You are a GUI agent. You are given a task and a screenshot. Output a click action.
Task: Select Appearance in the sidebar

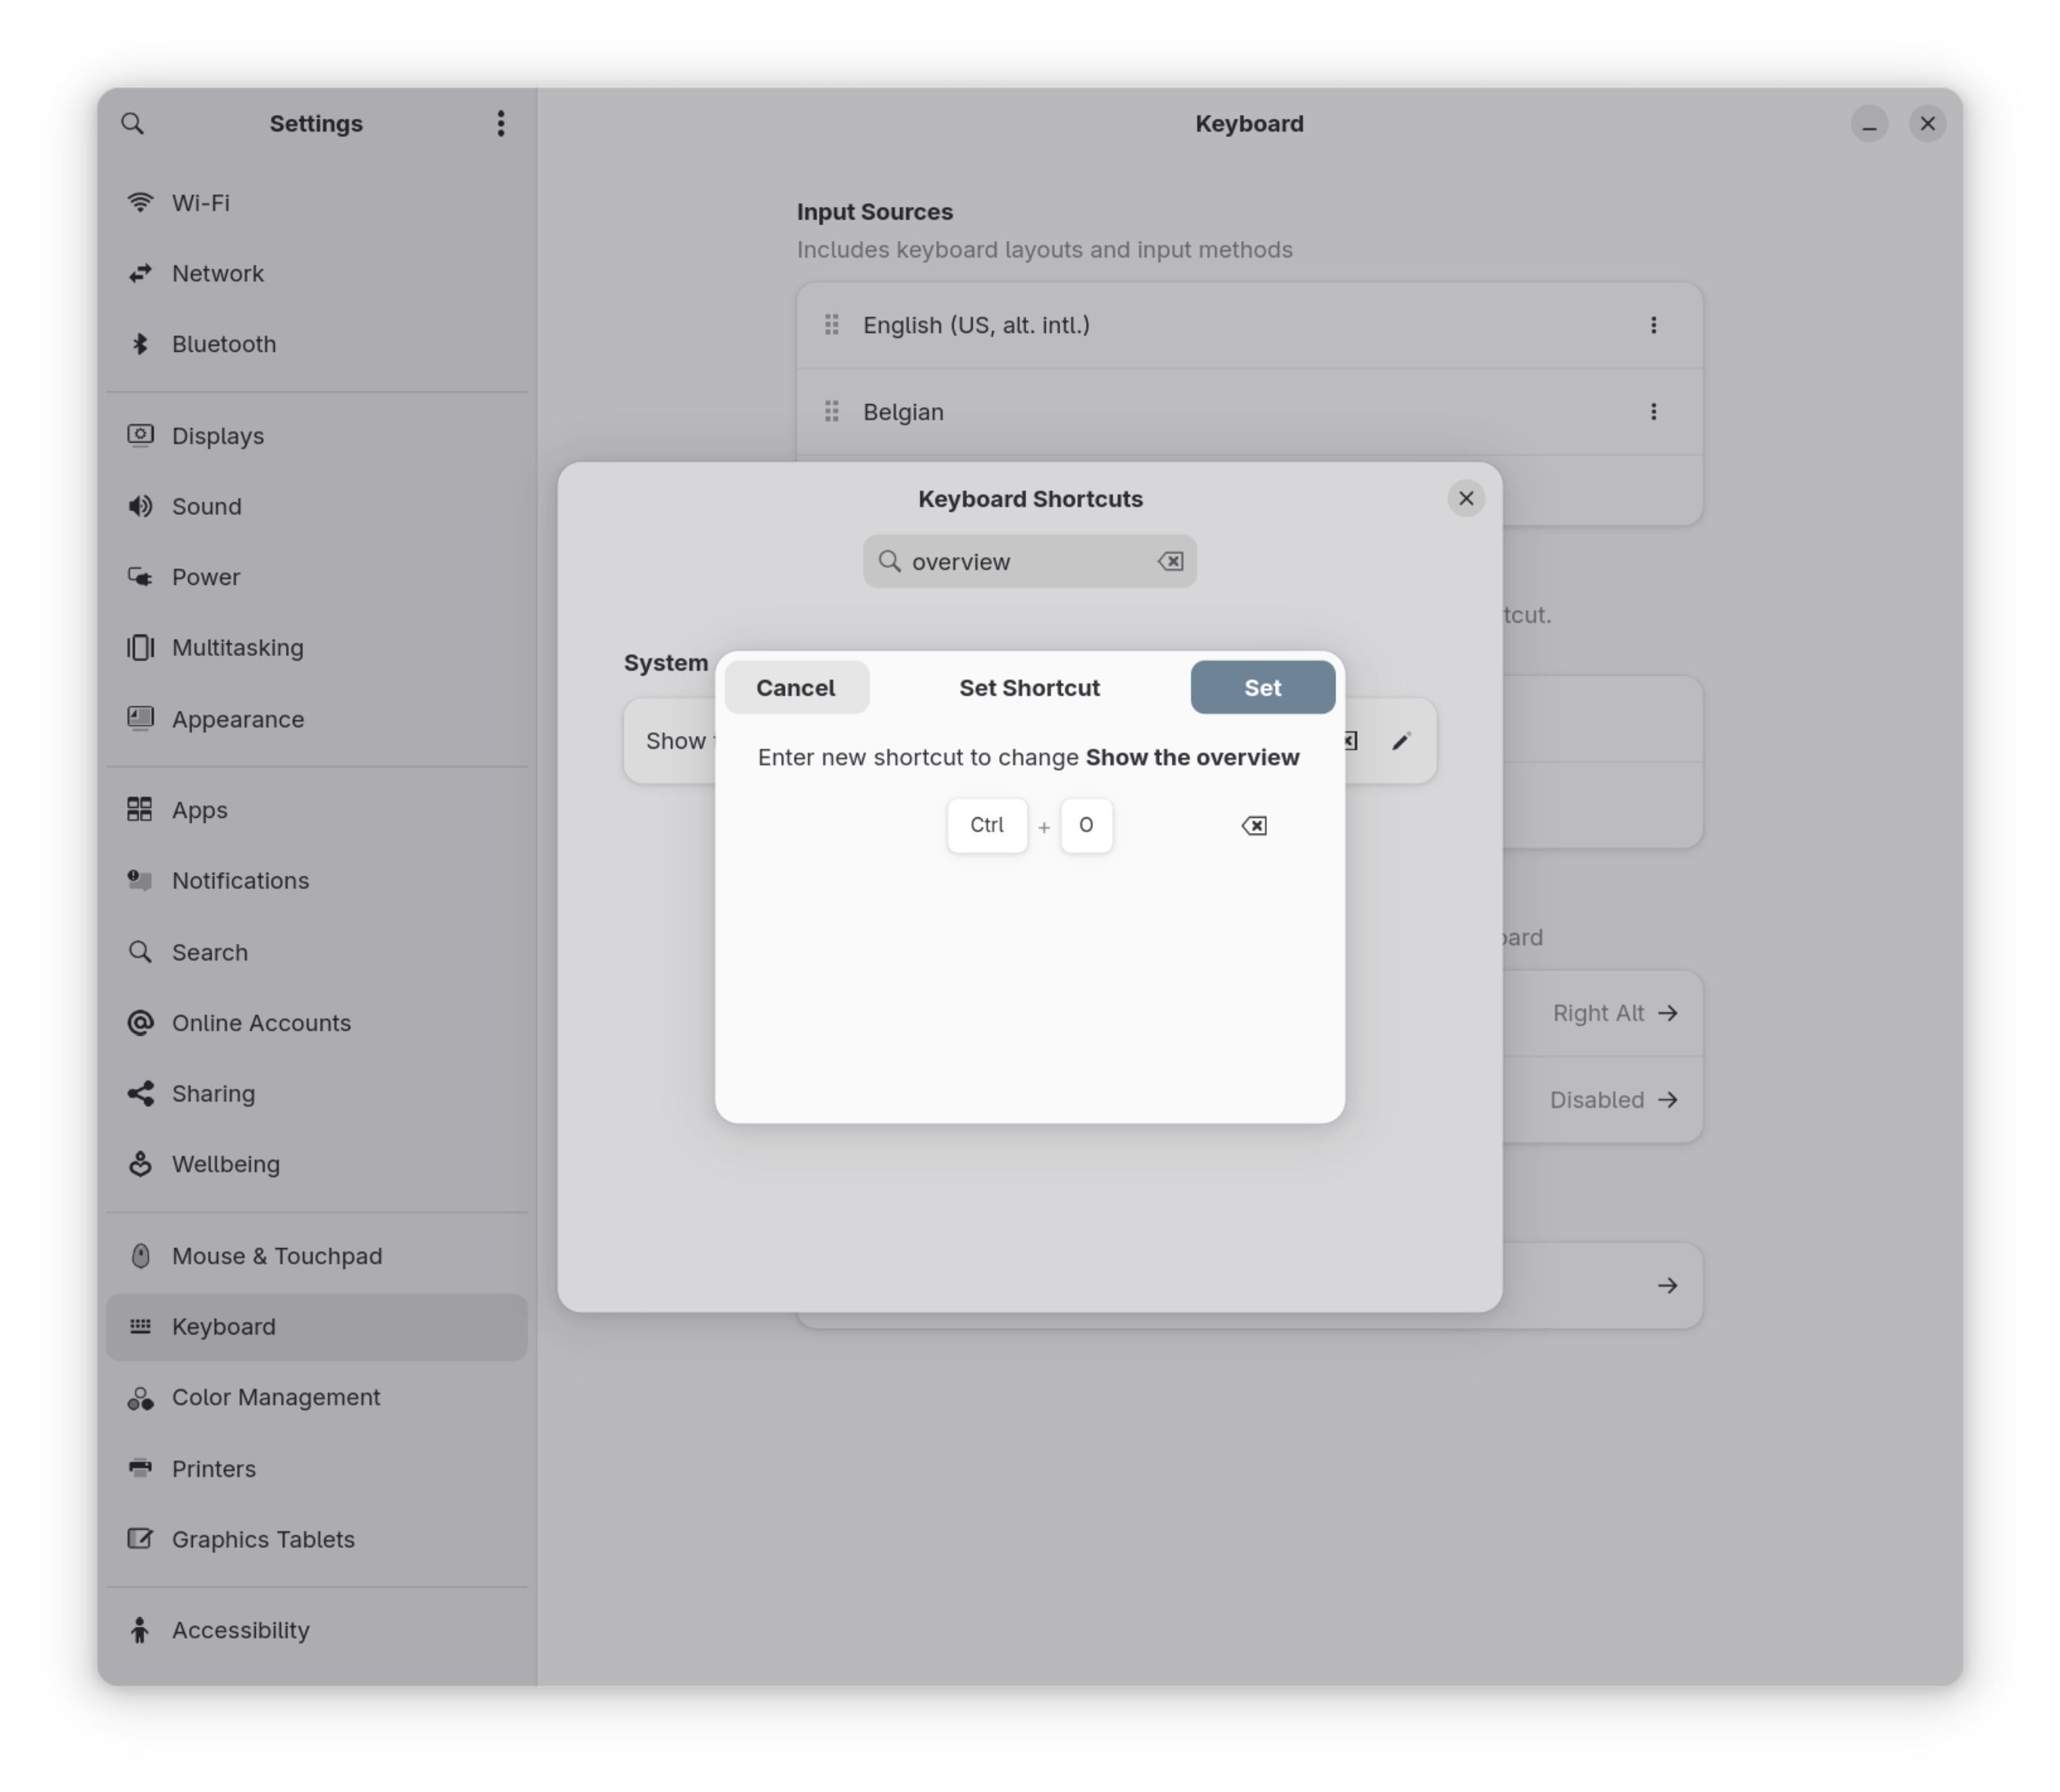click(238, 719)
